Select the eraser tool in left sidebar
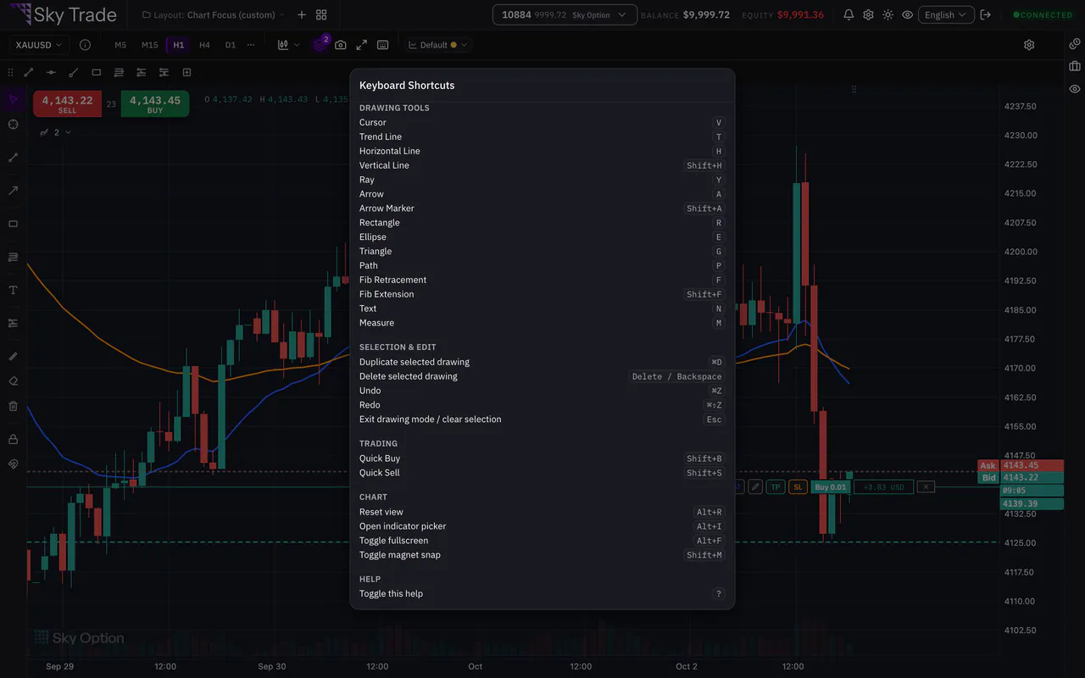The image size is (1085, 678). click(x=13, y=381)
